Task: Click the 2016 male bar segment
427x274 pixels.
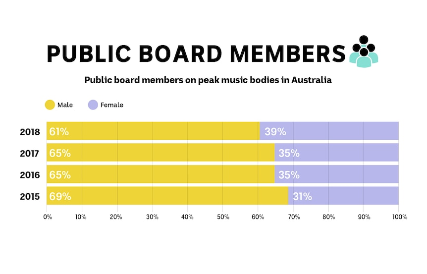Action: coord(160,174)
